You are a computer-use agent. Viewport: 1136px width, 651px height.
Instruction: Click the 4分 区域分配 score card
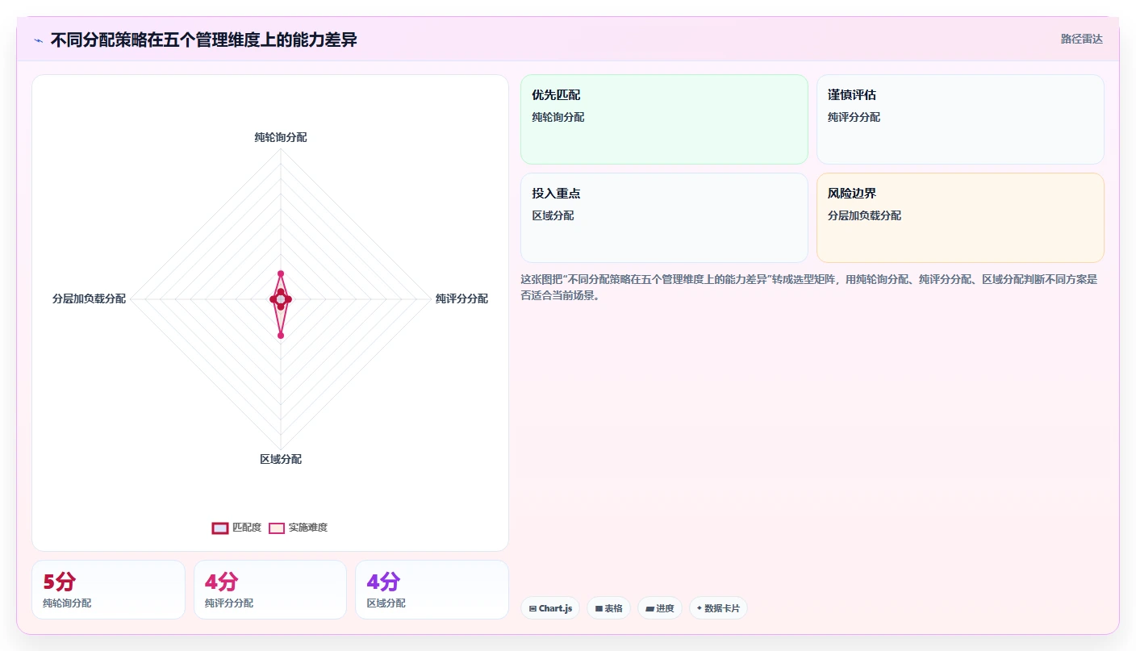click(x=432, y=590)
